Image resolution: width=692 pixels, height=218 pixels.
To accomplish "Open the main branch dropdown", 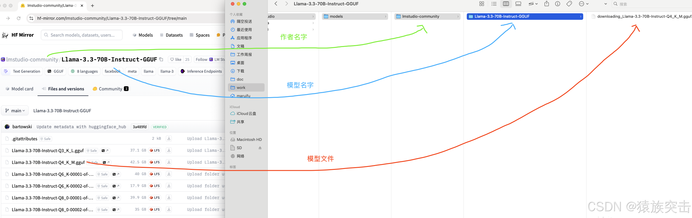I will tap(15, 110).
